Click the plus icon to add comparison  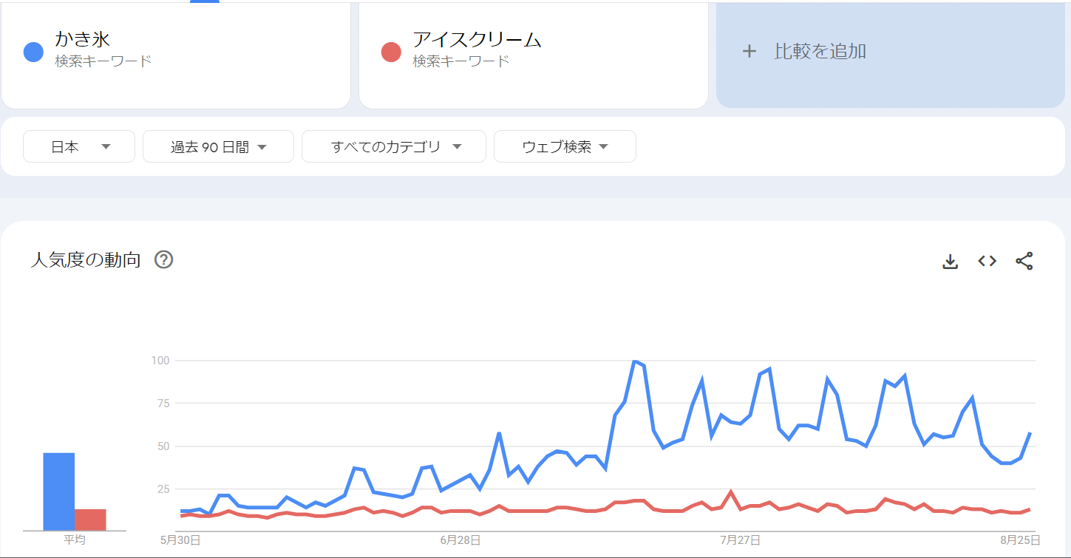point(749,52)
